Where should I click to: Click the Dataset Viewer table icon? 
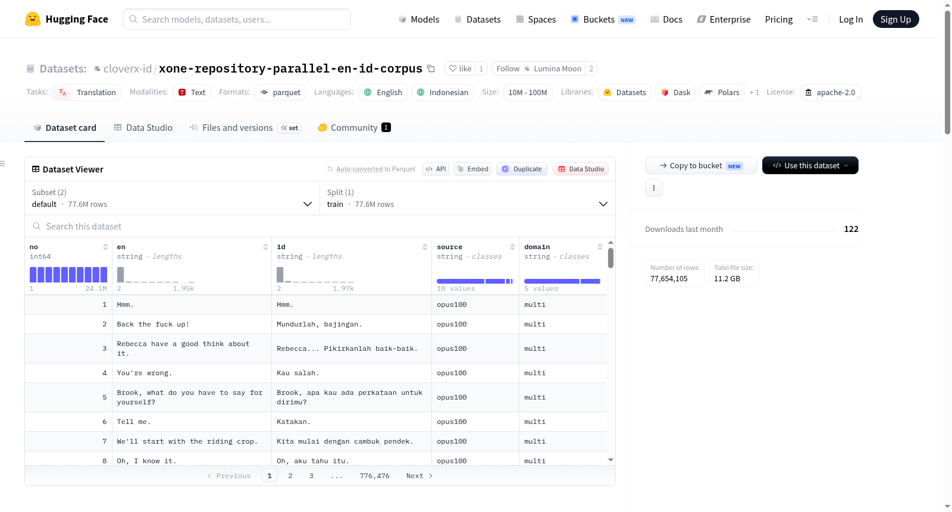[x=36, y=169]
